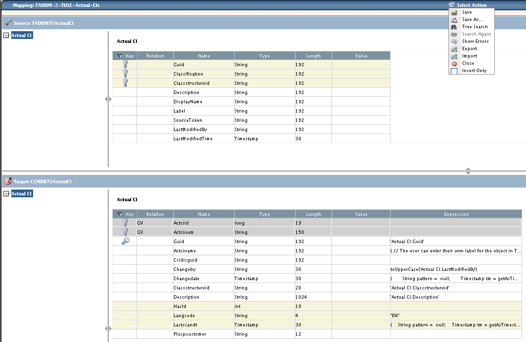Click the target Lastscandt name cell
The width and height of the screenshot is (526, 342).
pos(204,324)
